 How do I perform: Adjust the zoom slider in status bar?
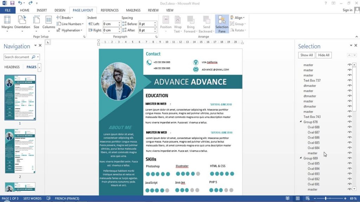coord(326,198)
